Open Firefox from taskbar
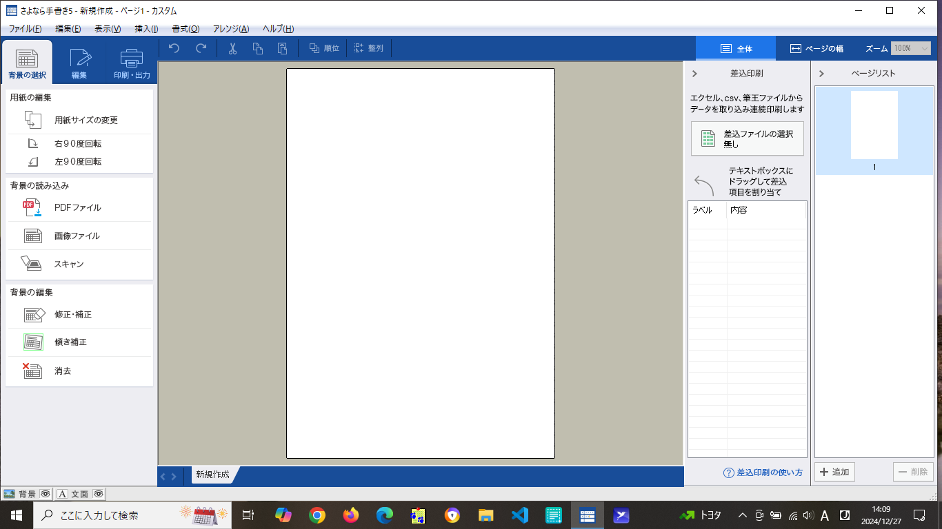This screenshot has height=529, width=942. click(351, 515)
